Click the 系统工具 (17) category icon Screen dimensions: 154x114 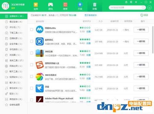[x=6, y=61]
